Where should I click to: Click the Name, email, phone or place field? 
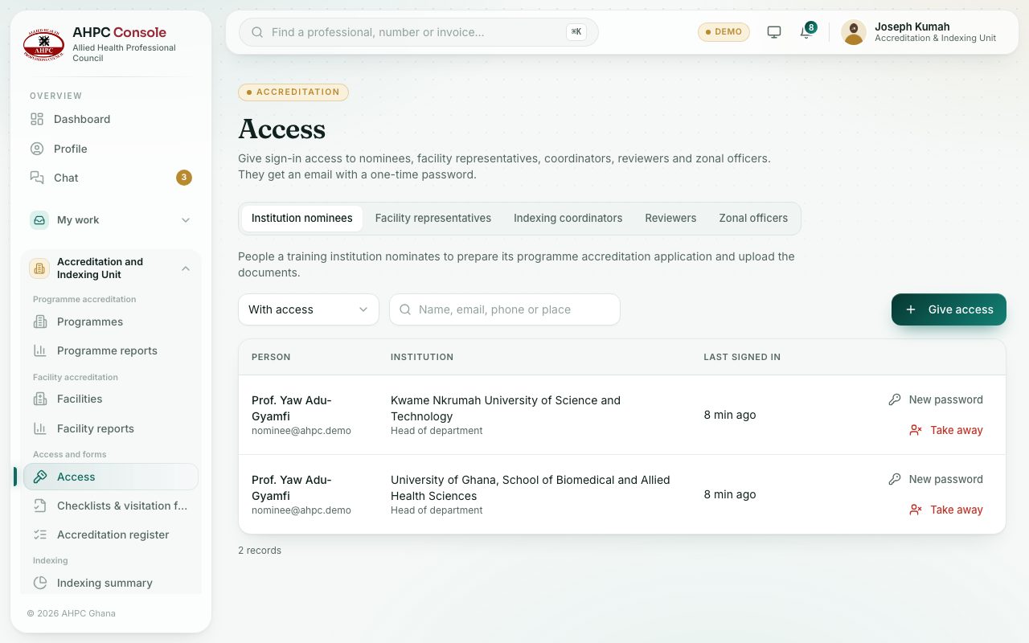pyautogui.click(x=505, y=309)
